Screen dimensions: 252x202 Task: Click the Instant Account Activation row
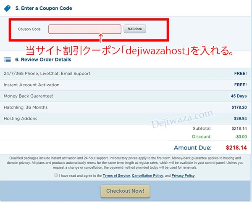(x=126, y=85)
